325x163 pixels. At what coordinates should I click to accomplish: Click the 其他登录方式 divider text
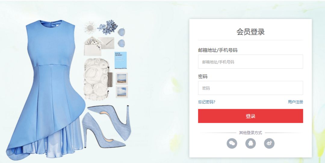tap(250, 133)
